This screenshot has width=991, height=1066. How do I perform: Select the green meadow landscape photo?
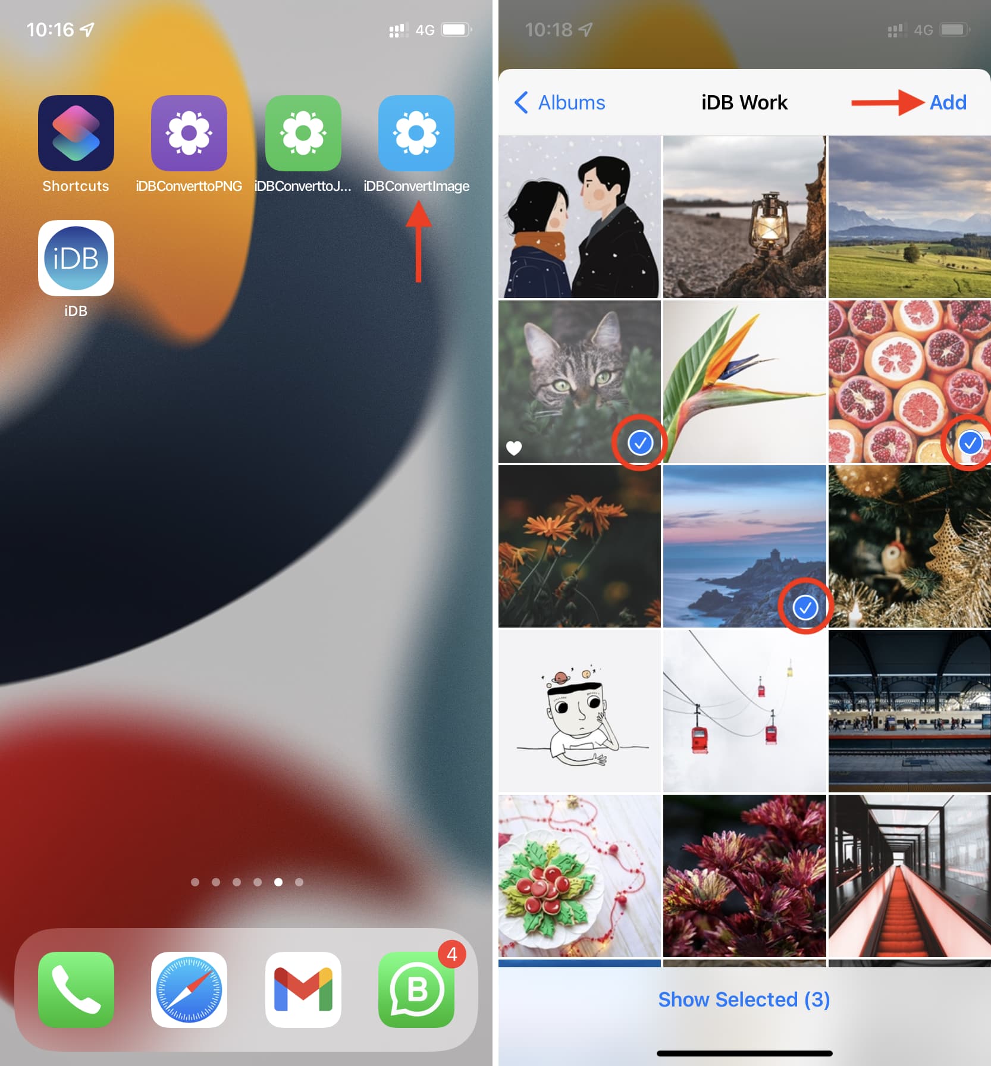point(910,217)
